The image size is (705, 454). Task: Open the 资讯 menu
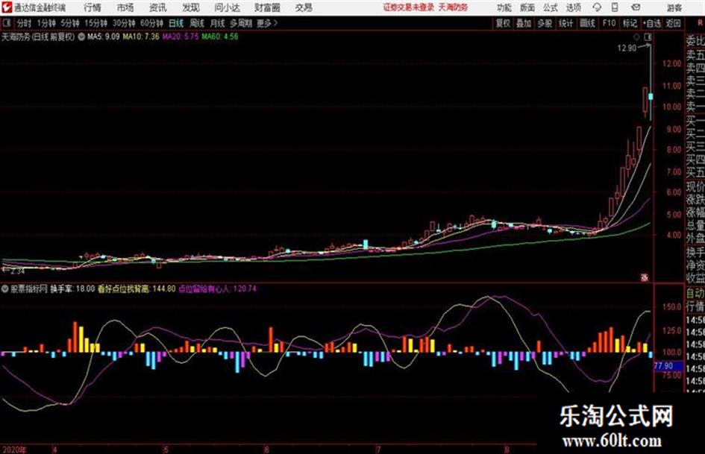158,7
